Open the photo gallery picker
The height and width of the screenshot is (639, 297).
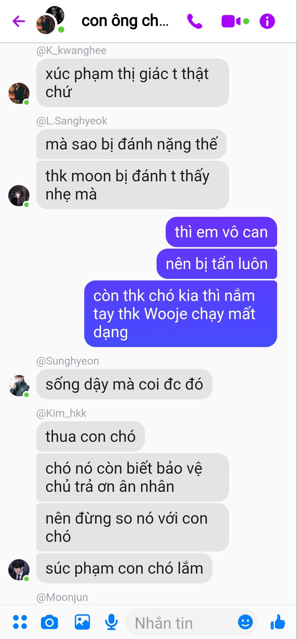[x=82, y=622]
